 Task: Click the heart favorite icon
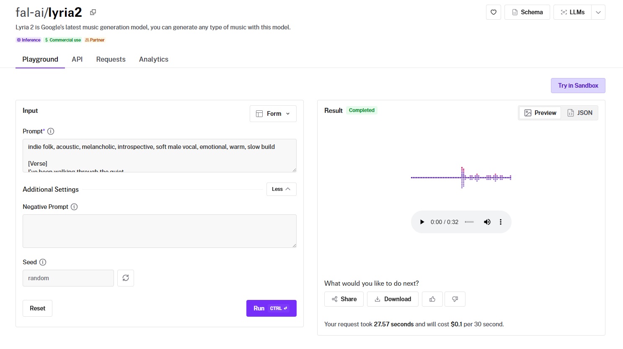click(x=494, y=12)
